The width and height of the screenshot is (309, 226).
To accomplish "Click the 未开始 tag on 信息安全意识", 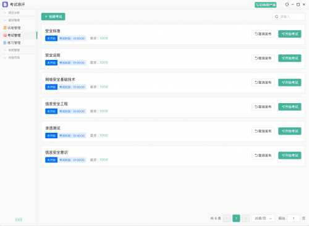I will 51,160.
